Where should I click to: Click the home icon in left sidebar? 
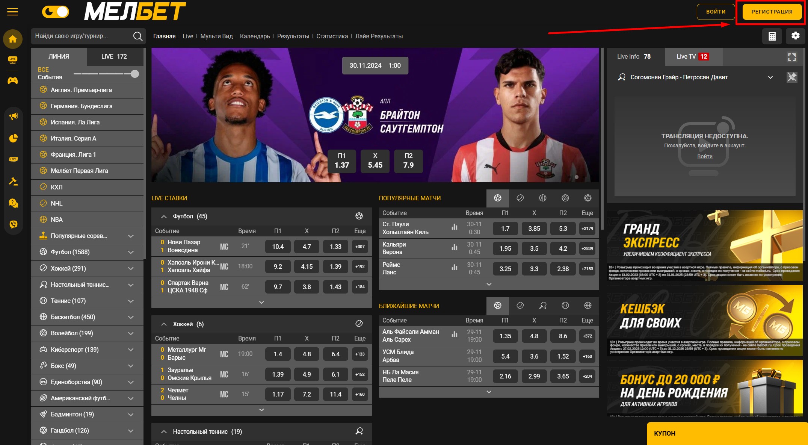(13, 39)
